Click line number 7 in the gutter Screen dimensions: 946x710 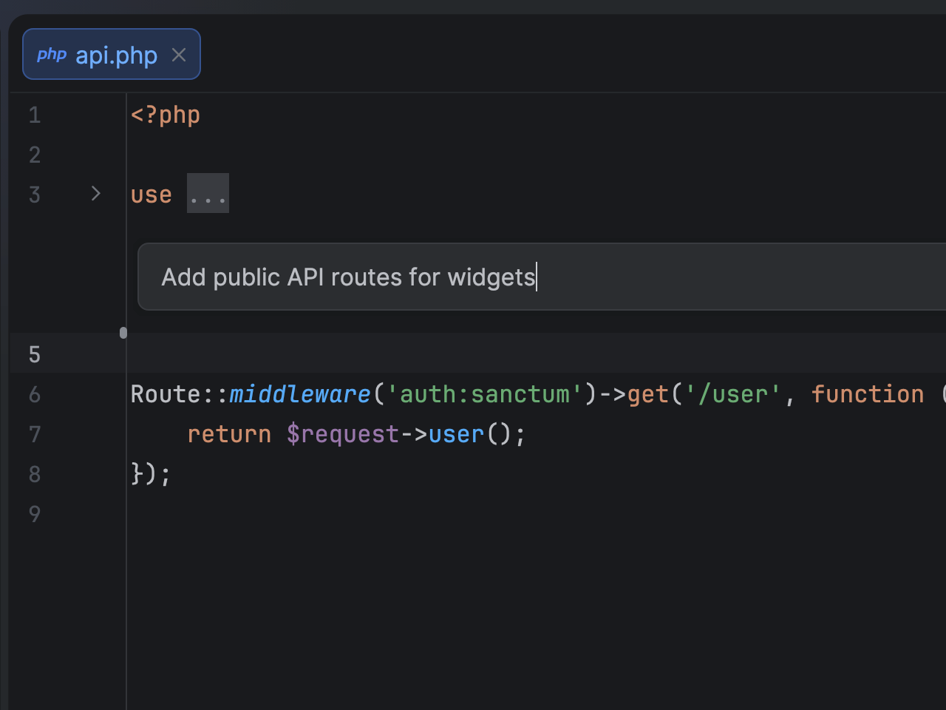34,434
